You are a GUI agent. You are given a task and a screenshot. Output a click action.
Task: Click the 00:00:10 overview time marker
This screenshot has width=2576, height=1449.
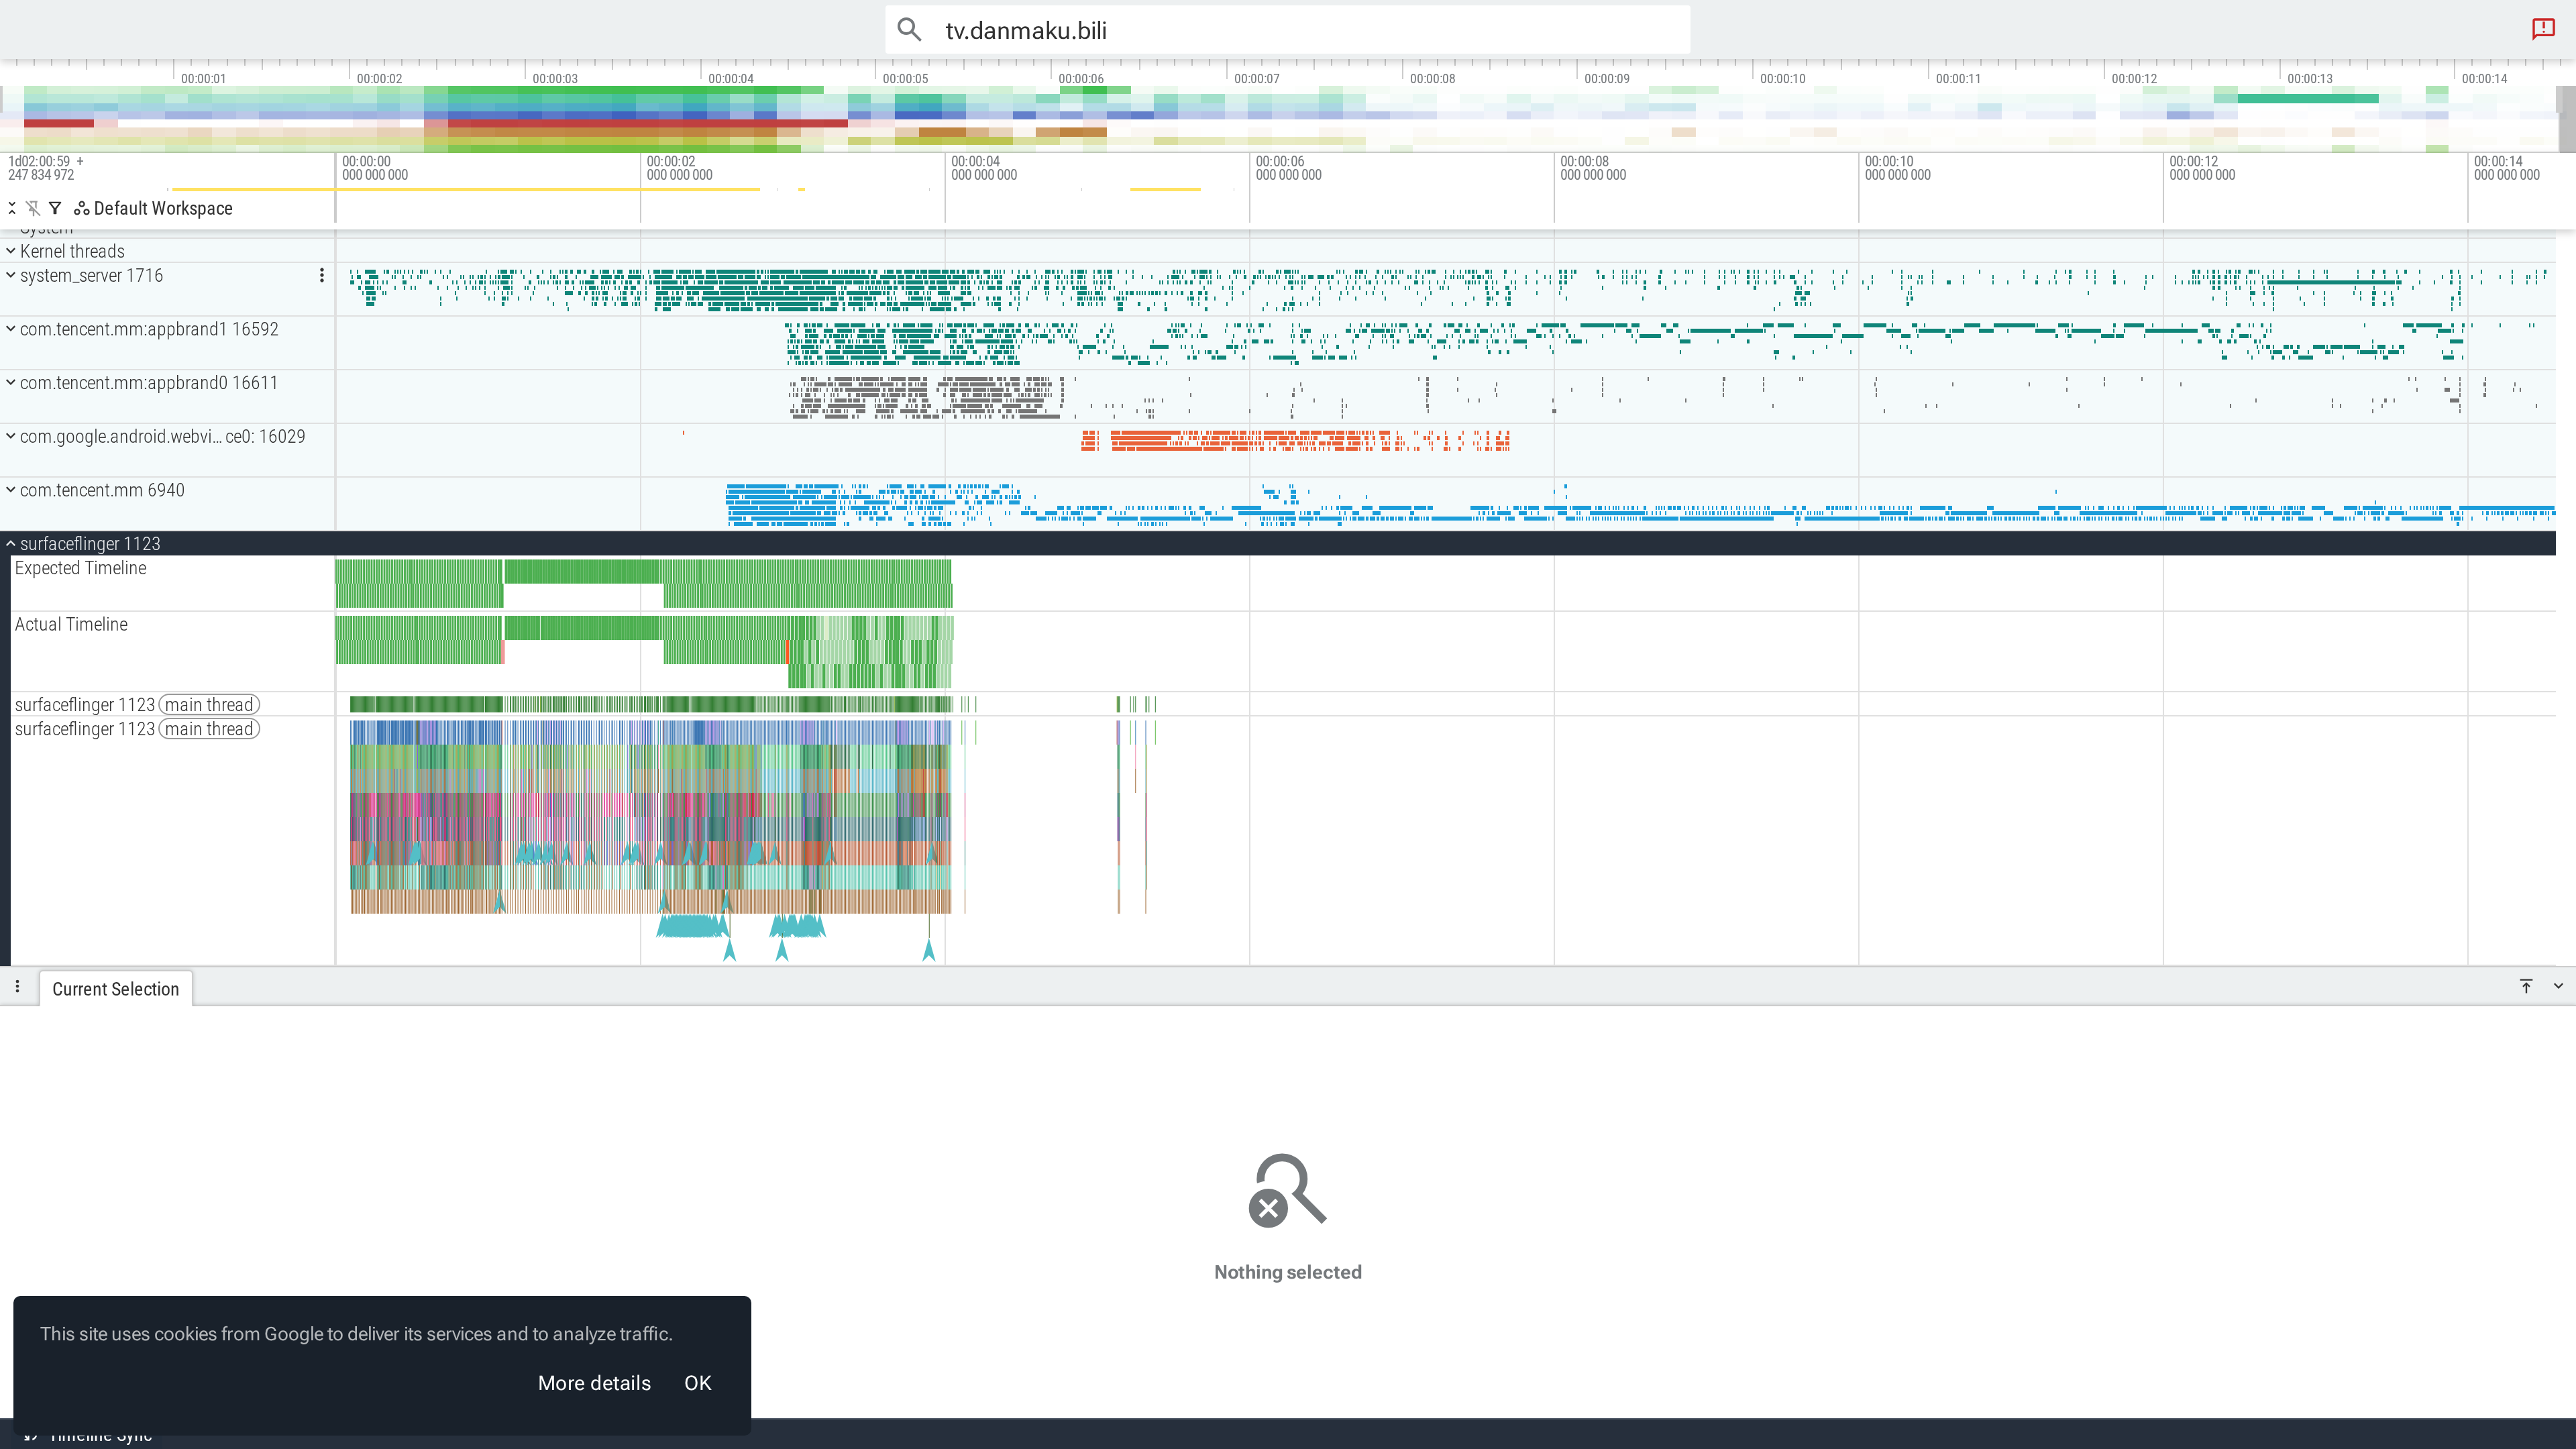pyautogui.click(x=1782, y=78)
